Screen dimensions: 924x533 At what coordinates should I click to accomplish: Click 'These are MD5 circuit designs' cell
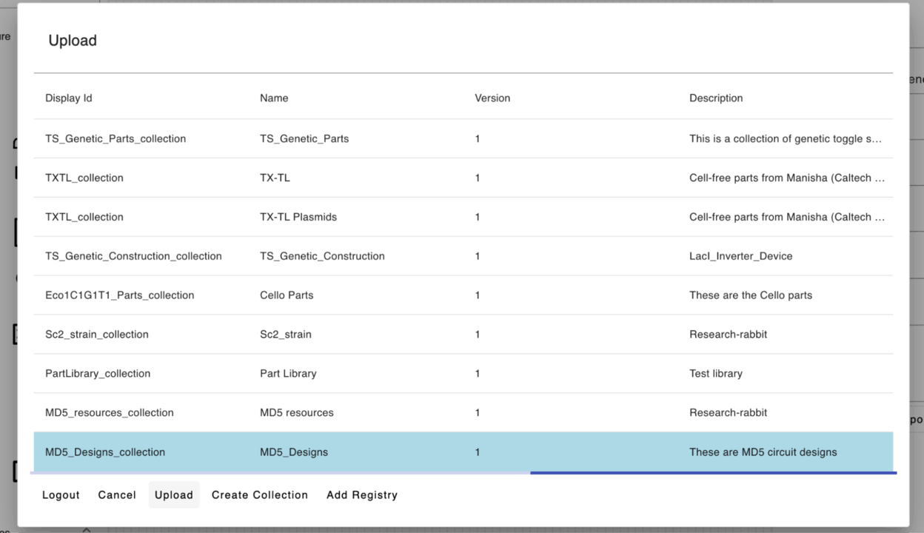(763, 452)
